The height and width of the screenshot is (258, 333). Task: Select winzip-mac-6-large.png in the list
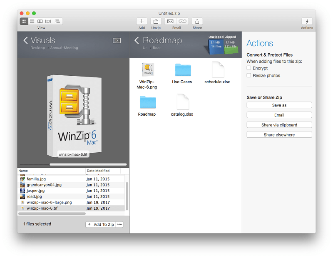(x=71, y=202)
